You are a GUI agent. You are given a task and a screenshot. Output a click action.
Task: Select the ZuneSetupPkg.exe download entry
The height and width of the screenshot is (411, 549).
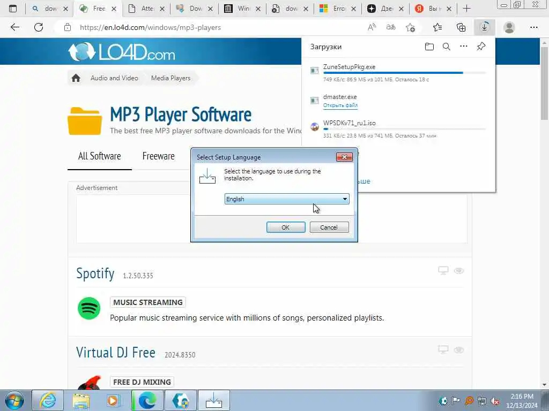(398, 73)
